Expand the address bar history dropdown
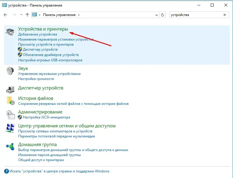The height and width of the screenshot is (178, 233). pos(156,15)
